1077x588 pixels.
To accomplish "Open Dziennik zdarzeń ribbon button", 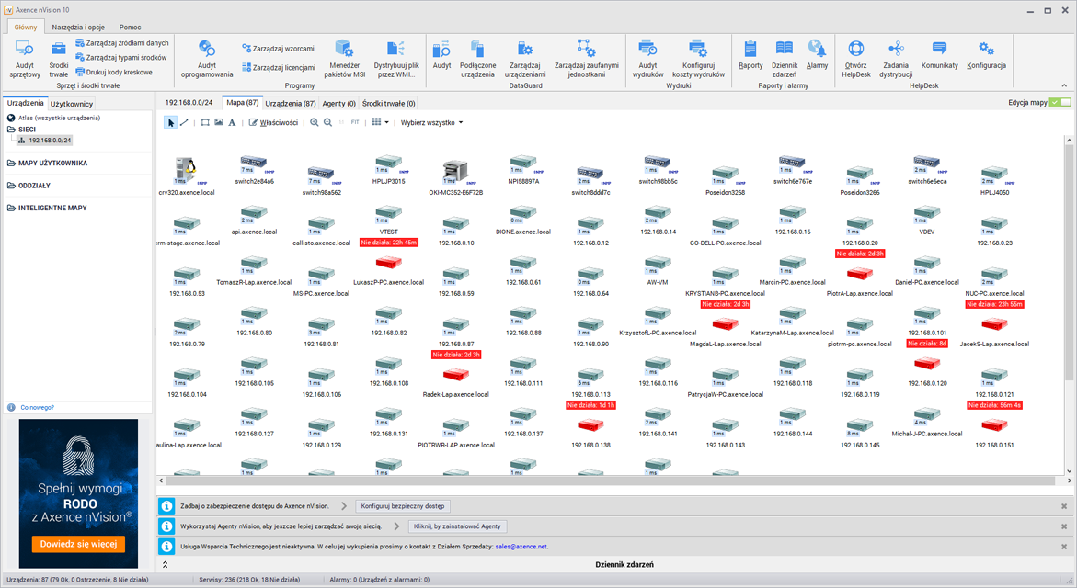I will 785,59.
